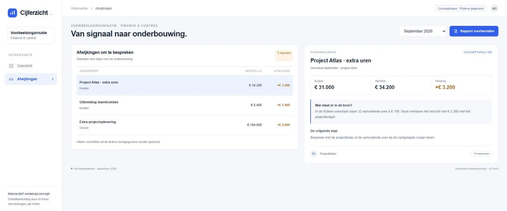
Task: Click the Rapport voorbereiden button
Action: (474, 31)
